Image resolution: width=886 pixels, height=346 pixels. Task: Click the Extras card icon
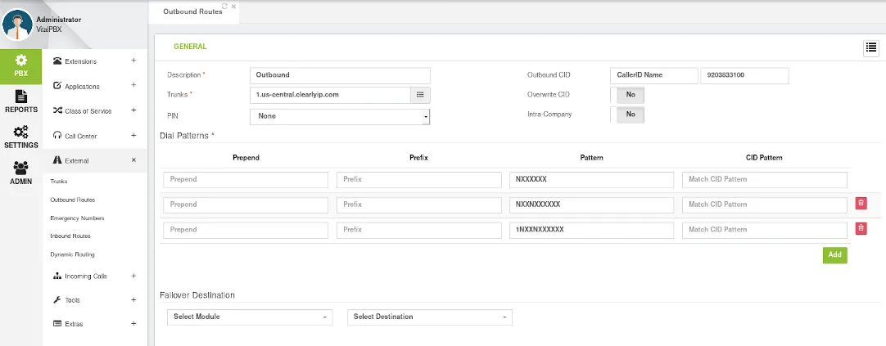coord(57,323)
